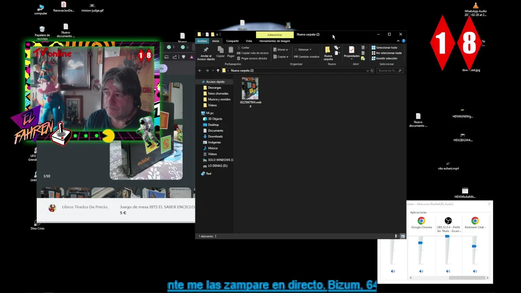Open Música in navigation pane

pos(212,148)
